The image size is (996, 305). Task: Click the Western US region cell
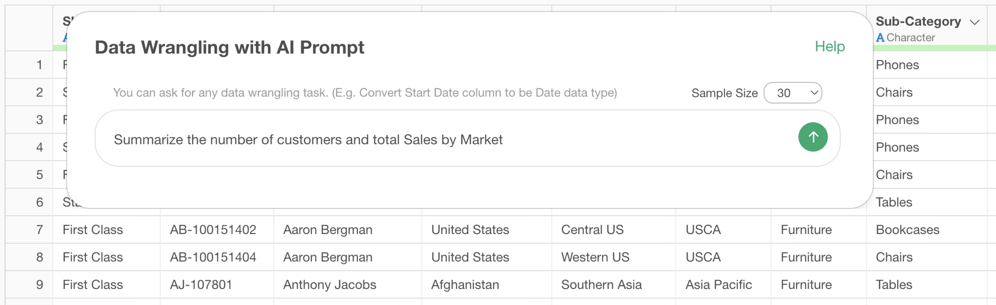[595, 257]
